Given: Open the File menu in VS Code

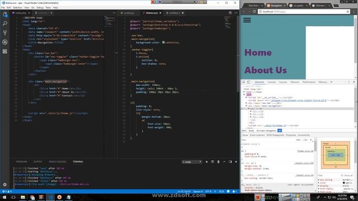Looking at the screenshot, I should tap(3, 7).
